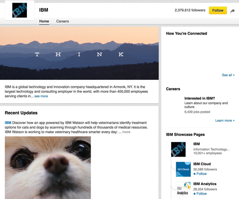
Task: Click the Information Technology... industry text
Action: [x=211, y=149]
